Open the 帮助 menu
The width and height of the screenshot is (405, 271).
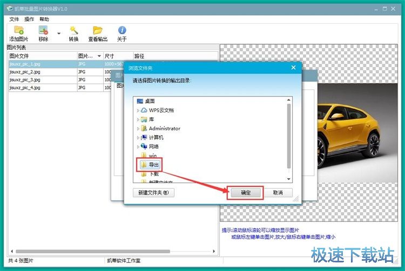(44, 19)
